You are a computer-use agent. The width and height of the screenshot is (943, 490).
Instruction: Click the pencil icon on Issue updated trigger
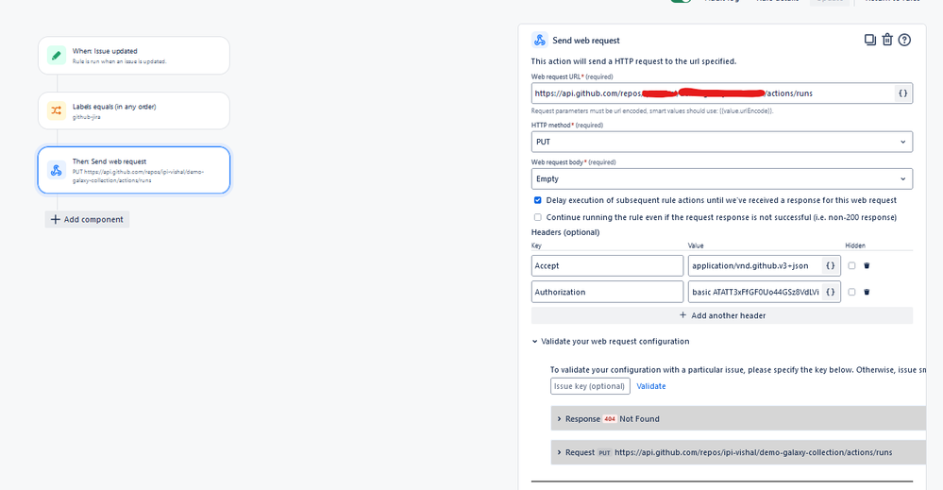57,56
